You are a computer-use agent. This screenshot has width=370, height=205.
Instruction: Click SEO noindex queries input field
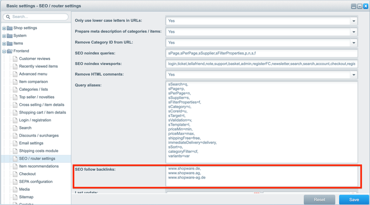pyautogui.click(x=262, y=53)
